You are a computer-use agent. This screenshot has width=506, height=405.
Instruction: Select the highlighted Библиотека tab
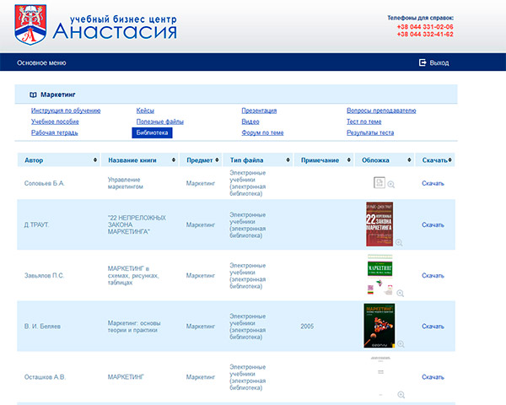pyautogui.click(x=152, y=132)
